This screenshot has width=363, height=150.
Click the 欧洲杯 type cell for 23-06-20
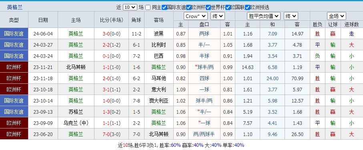point(14,134)
